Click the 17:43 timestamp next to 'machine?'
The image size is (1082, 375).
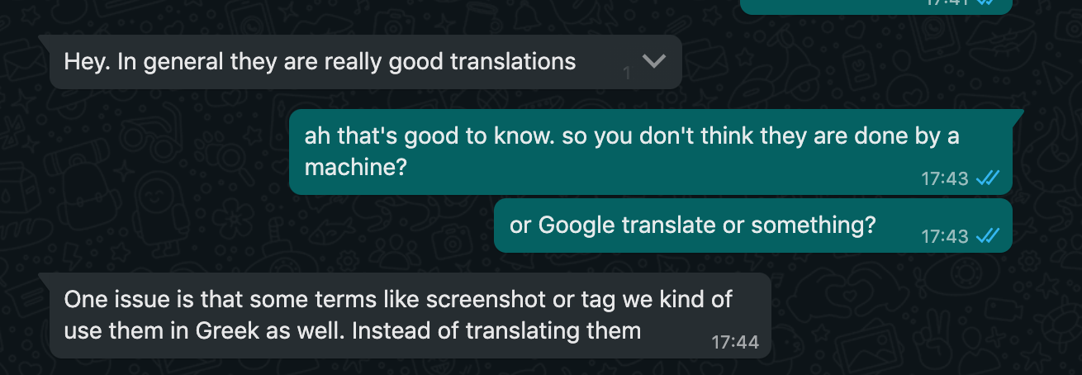[945, 178]
